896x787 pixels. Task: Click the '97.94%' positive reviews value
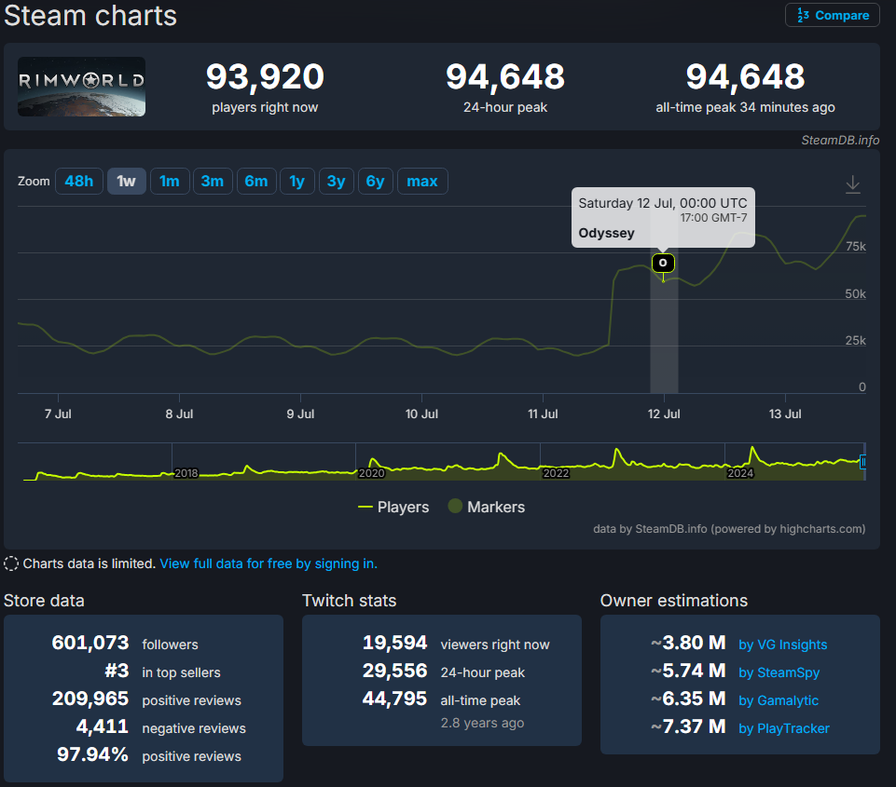tap(92, 754)
